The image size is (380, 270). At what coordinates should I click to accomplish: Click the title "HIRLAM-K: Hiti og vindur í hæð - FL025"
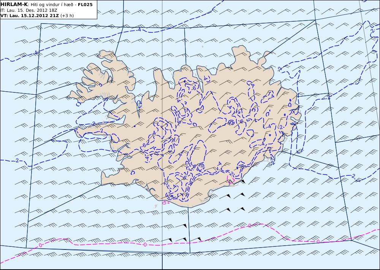(x=46, y=5)
